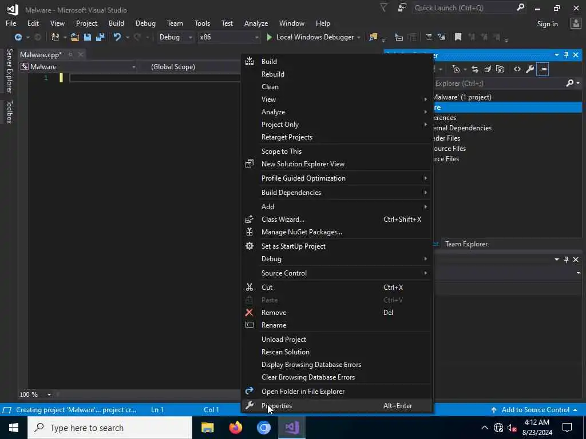Click the volume muted tray icon
The width and height of the screenshot is (586, 439).
[x=511, y=428]
